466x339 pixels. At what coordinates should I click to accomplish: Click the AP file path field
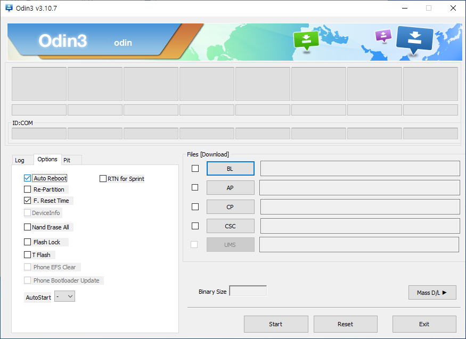click(x=359, y=188)
